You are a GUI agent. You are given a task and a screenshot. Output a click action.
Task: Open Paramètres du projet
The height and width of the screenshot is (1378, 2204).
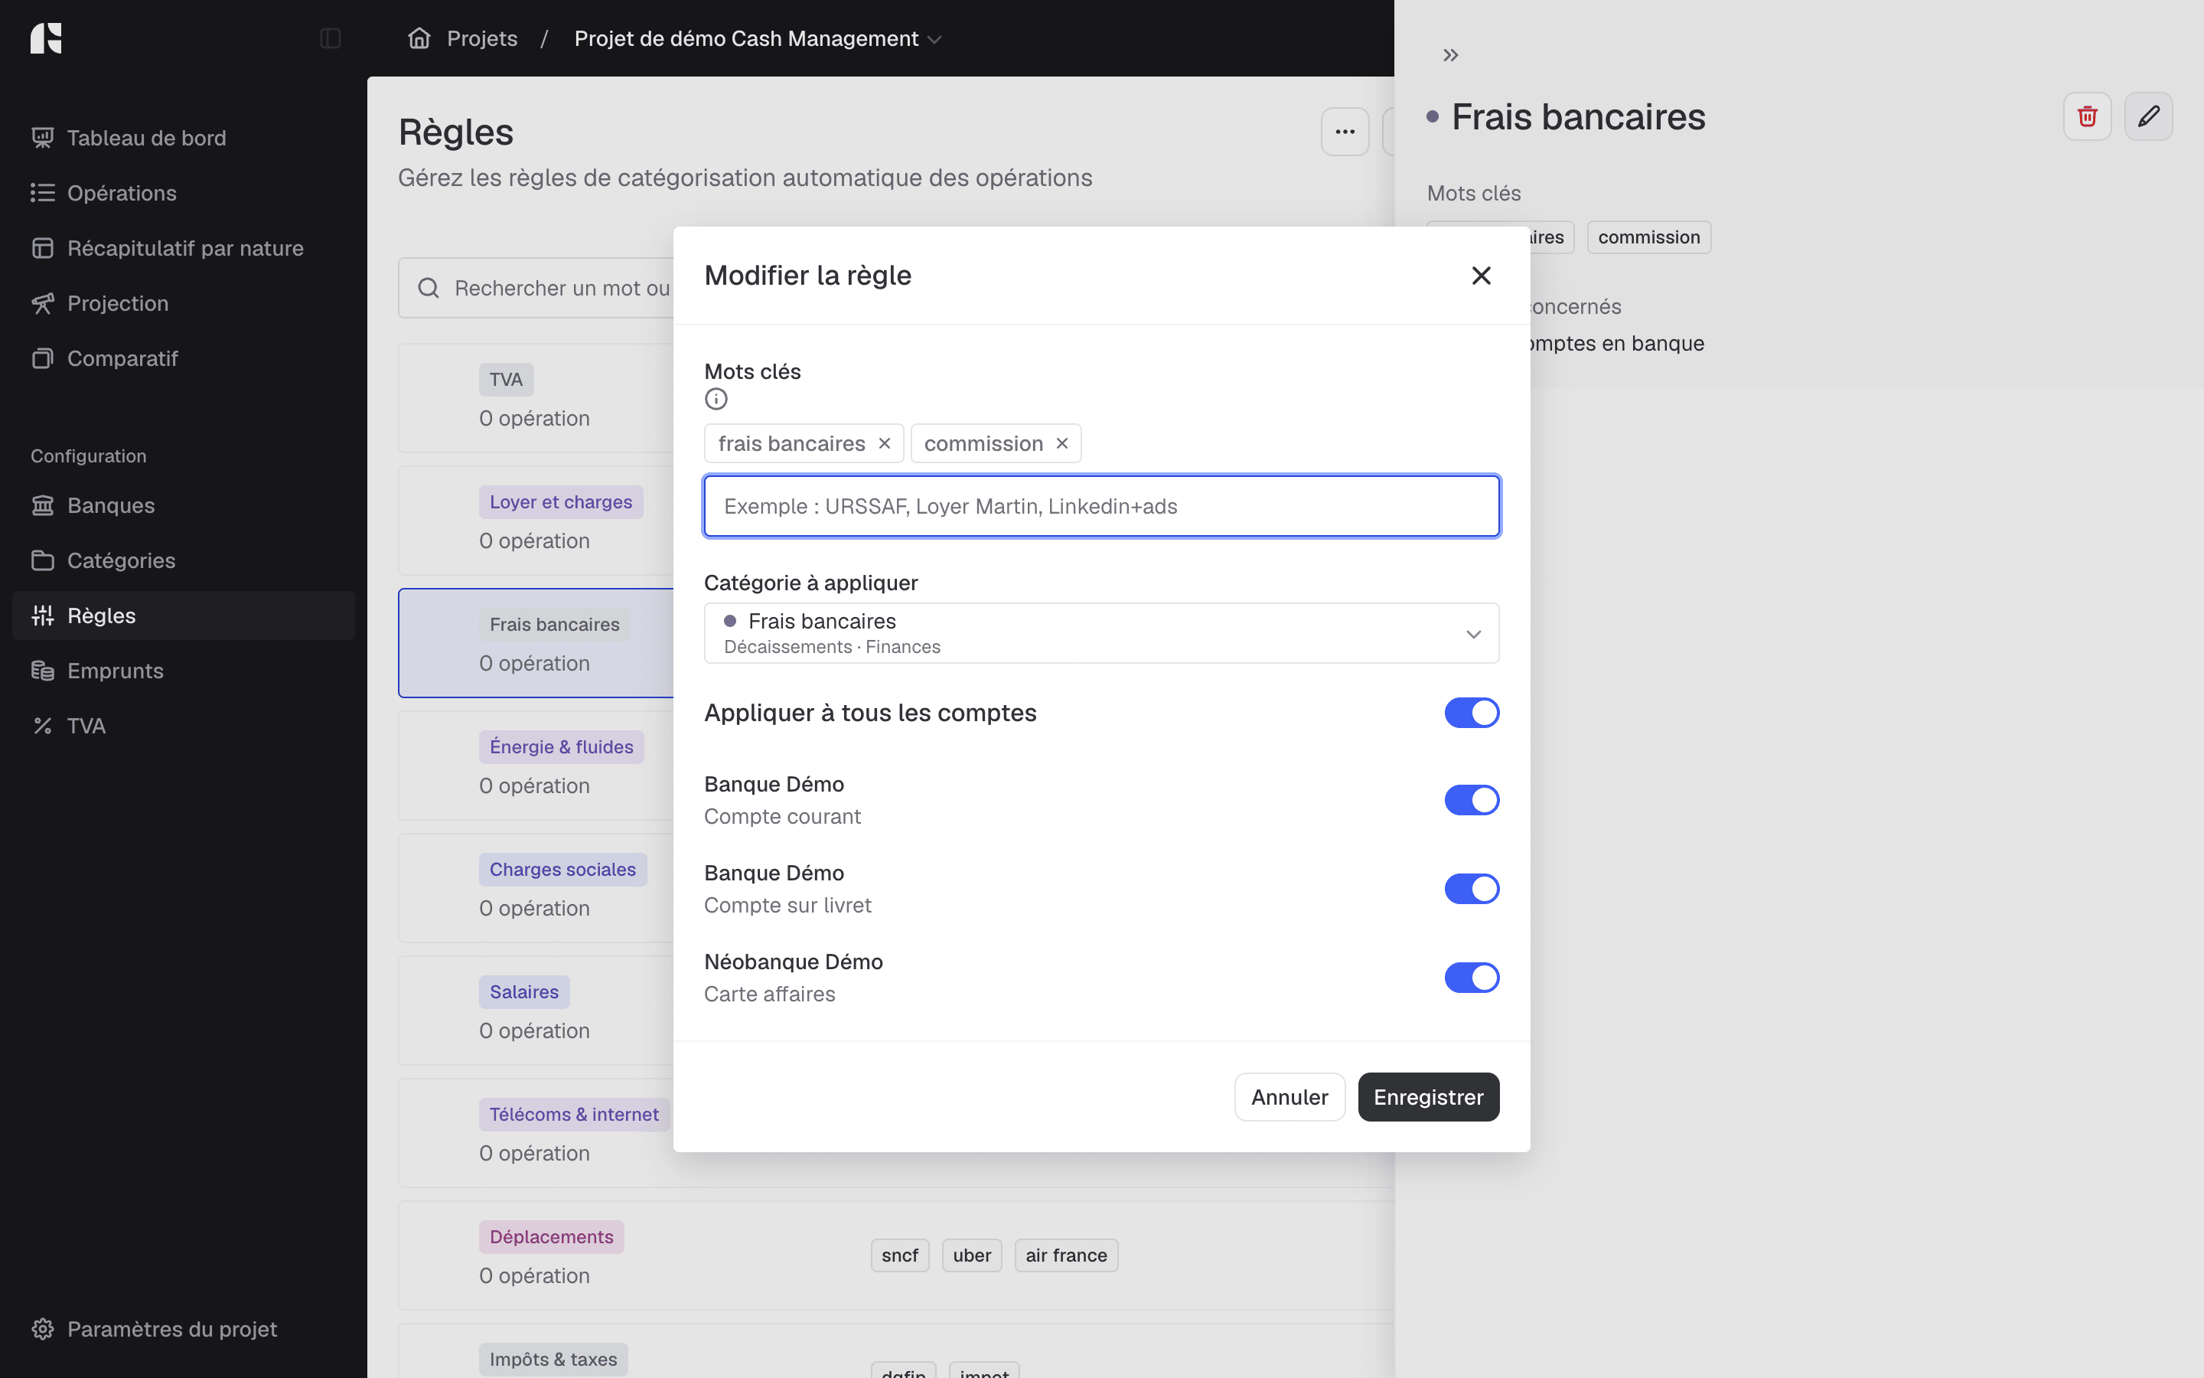click(183, 1329)
